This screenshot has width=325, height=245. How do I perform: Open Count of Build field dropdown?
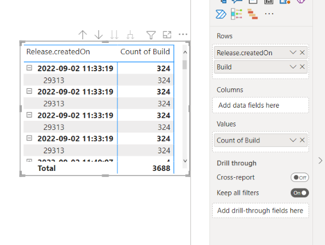(x=292, y=140)
